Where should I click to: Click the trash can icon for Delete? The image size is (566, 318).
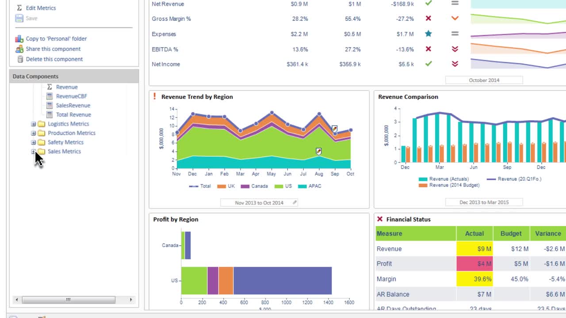point(20,59)
